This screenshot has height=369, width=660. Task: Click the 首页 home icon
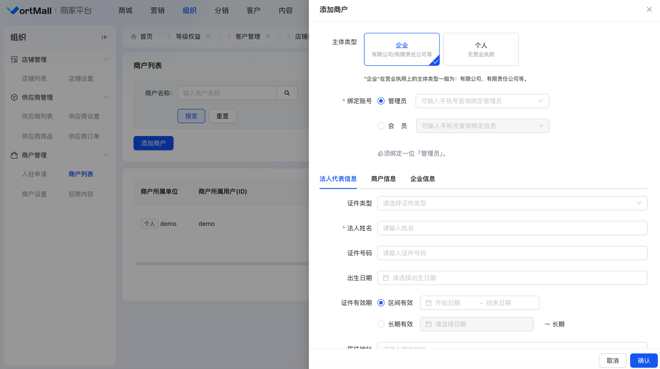point(134,37)
